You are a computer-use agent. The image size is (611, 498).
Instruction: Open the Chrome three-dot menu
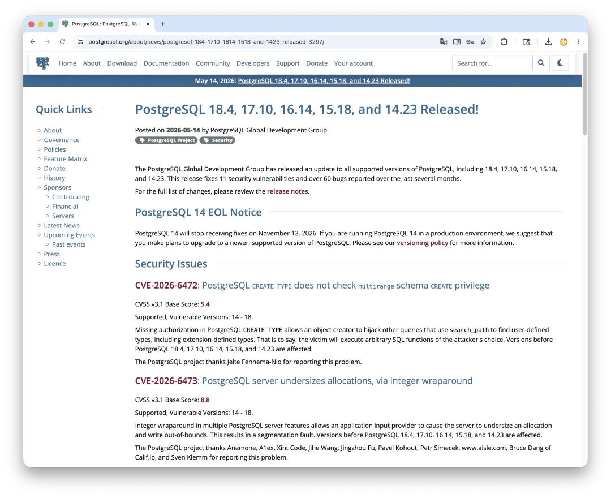pos(578,42)
